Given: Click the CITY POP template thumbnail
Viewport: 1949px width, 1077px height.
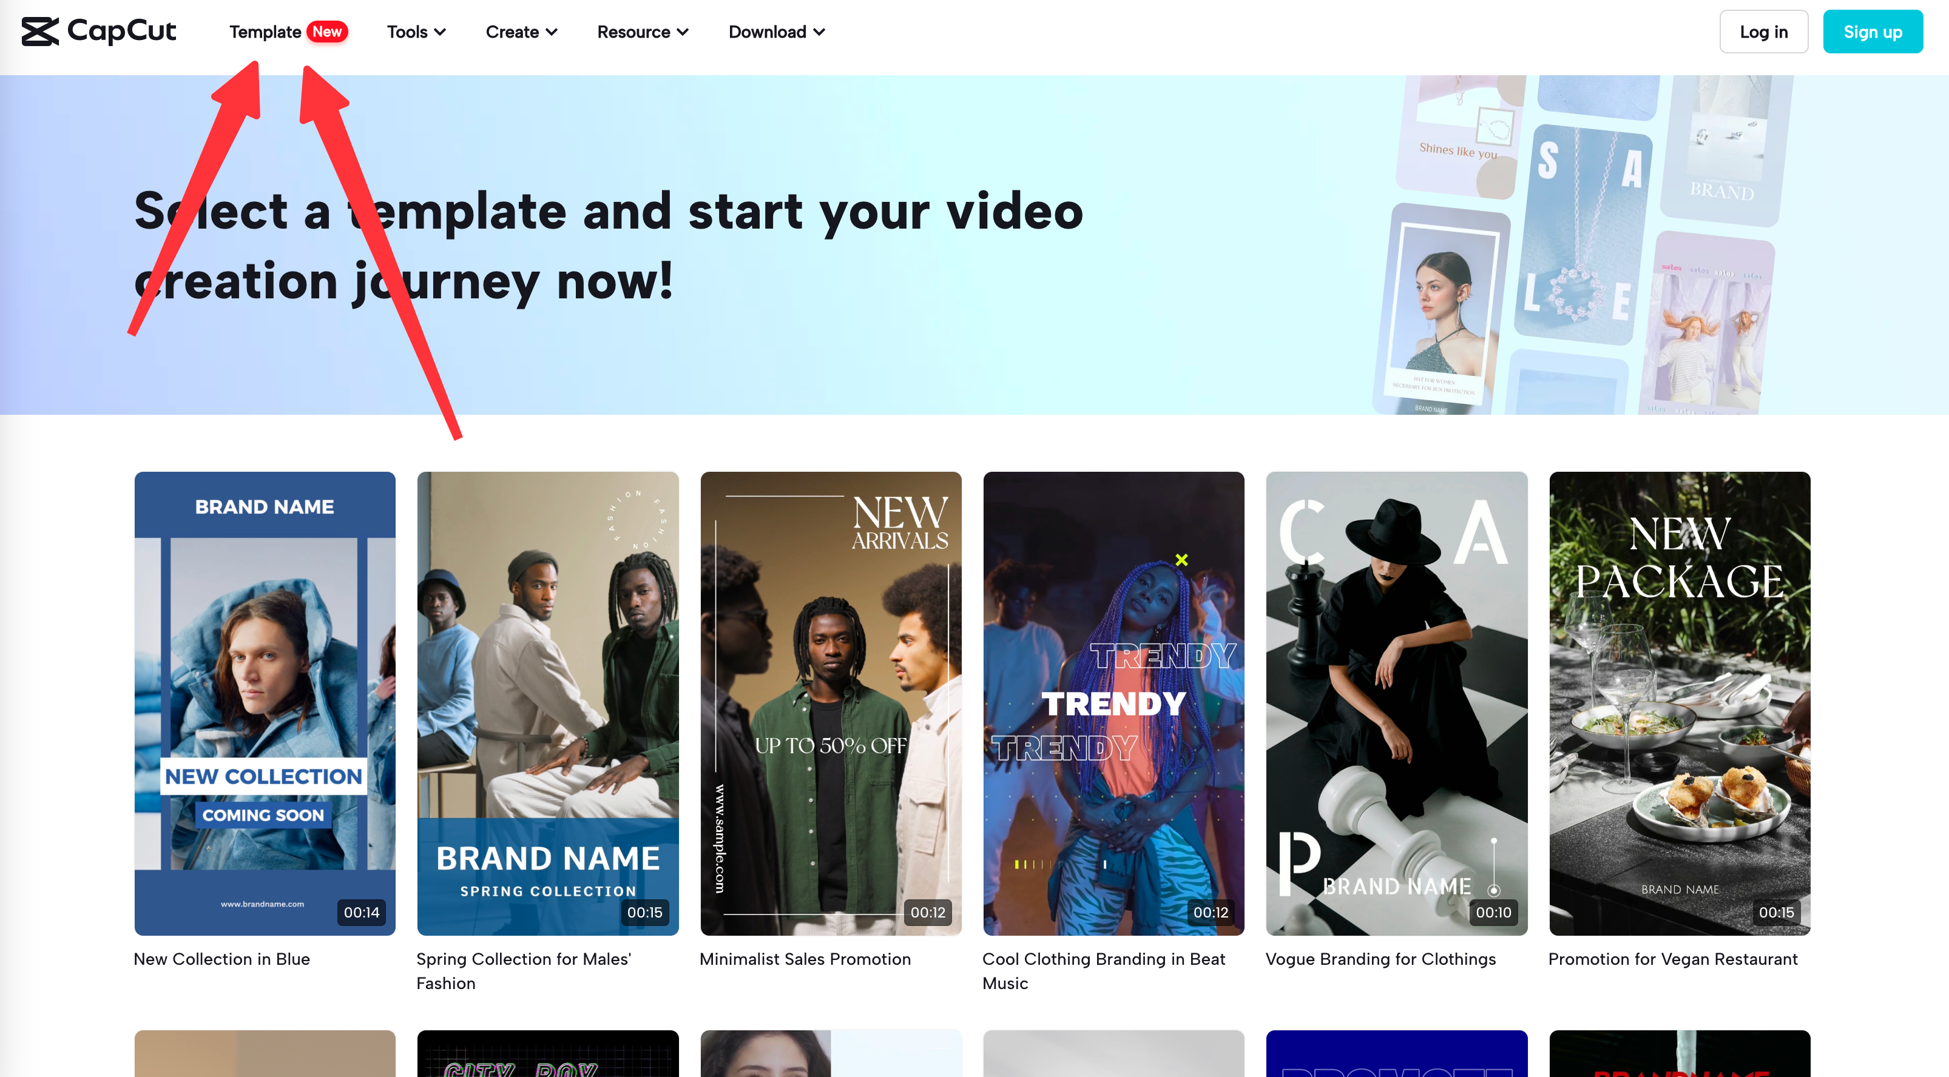Looking at the screenshot, I should [x=548, y=1053].
